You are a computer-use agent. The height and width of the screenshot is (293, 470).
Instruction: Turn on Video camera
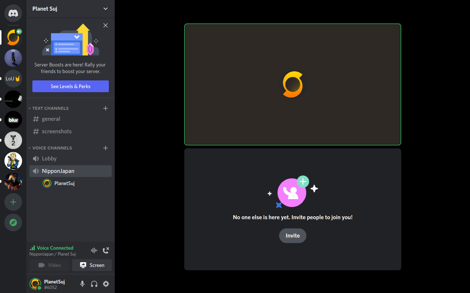pyautogui.click(x=49, y=265)
